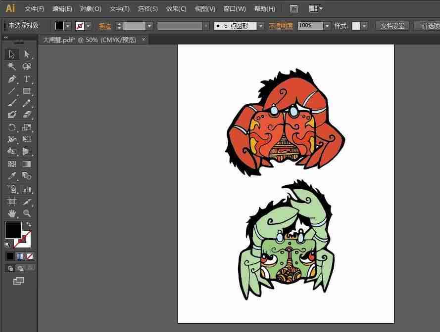
Task: Select the Blend tool
Action: 27,176
